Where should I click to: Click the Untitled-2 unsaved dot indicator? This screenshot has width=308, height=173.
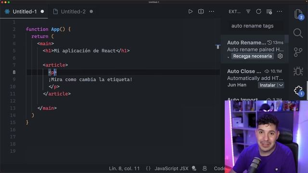click(x=91, y=12)
